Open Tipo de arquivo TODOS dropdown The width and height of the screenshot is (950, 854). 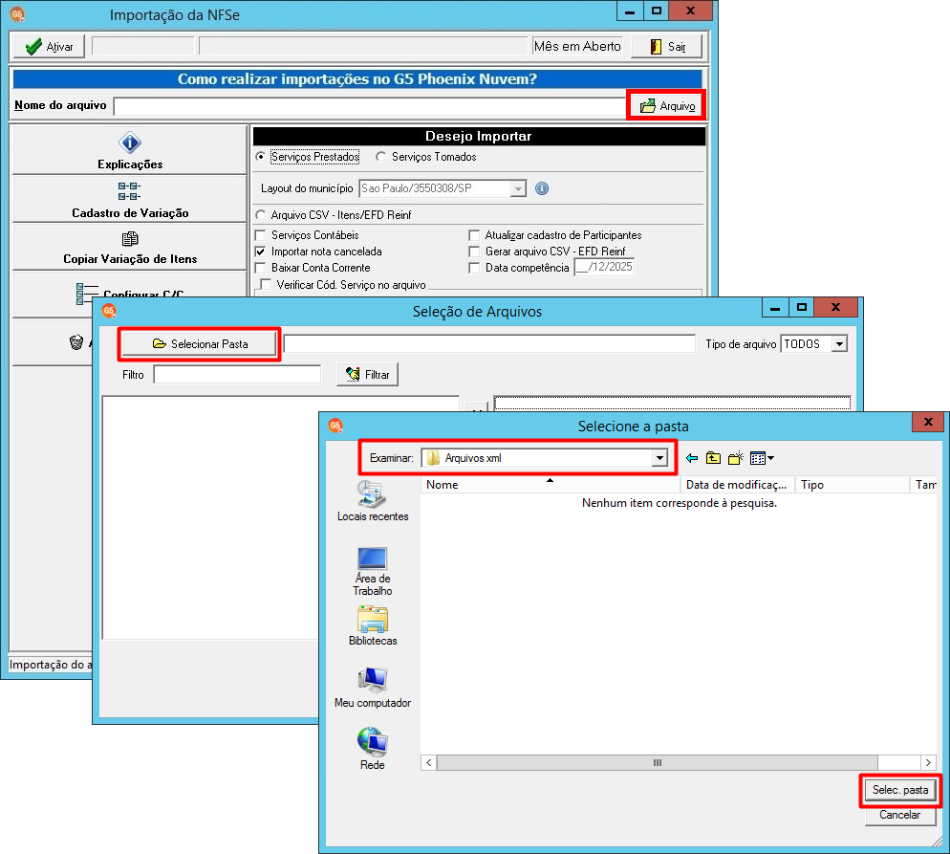pyautogui.click(x=839, y=344)
